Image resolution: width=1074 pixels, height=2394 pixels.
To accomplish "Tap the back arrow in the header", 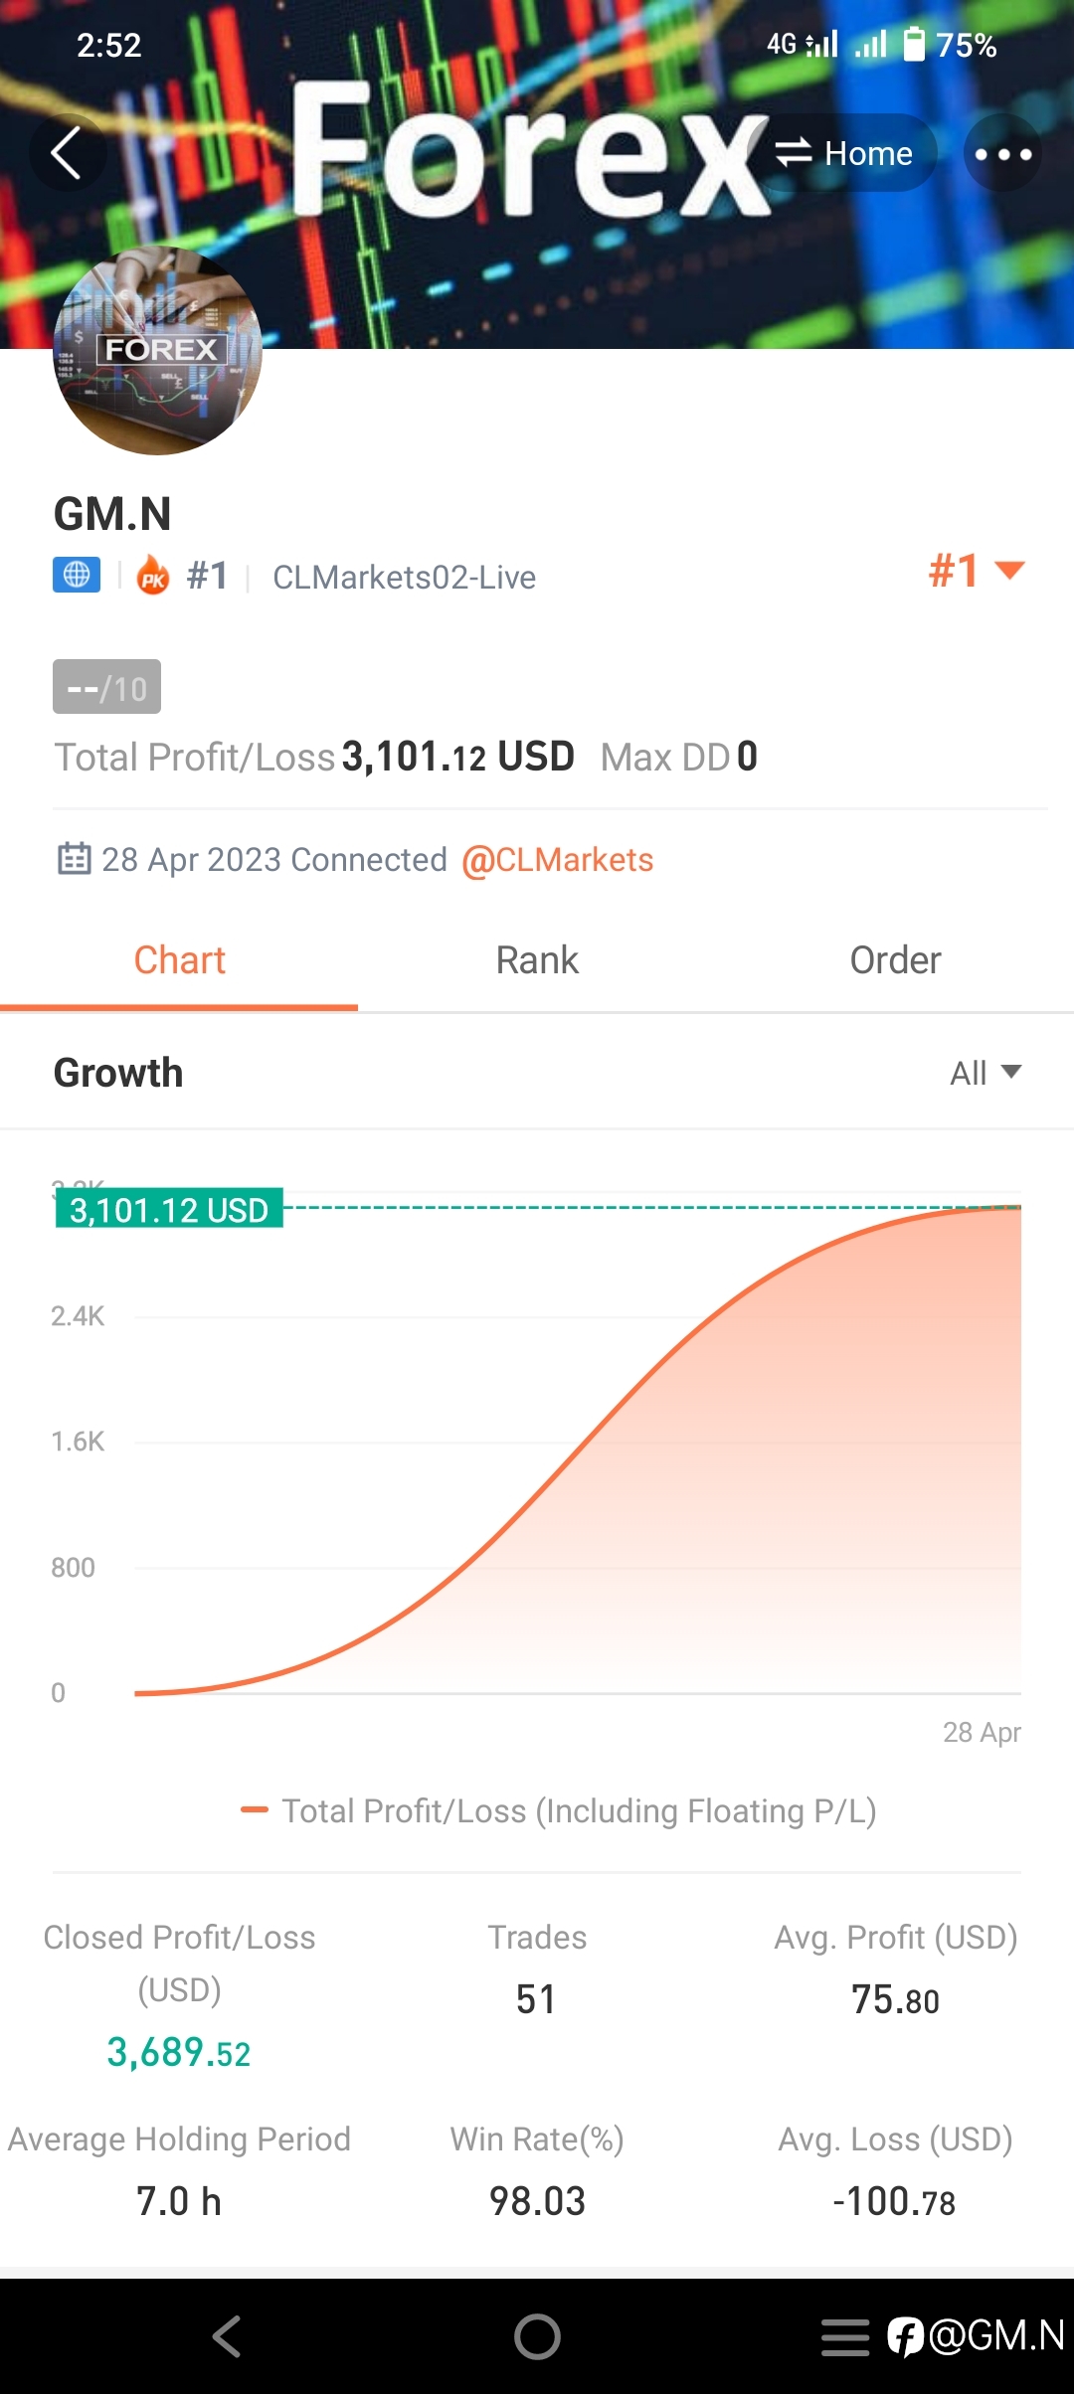I will point(66,154).
